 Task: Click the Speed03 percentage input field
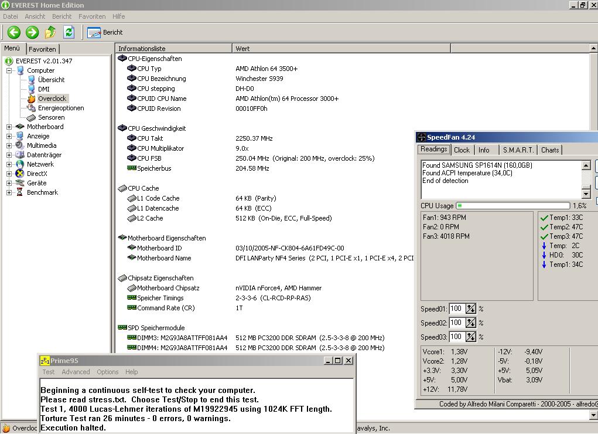(x=456, y=337)
